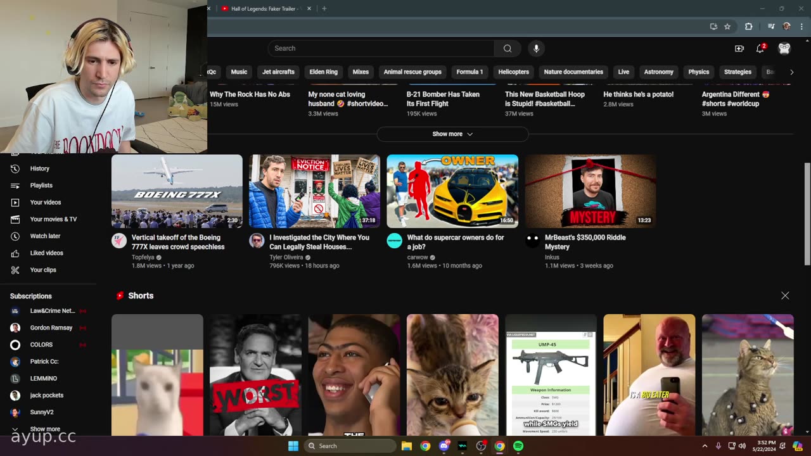The width and height of the screenshot is (811, 456).
Task: Open File Explorer in taskbar
Action: 406,446
